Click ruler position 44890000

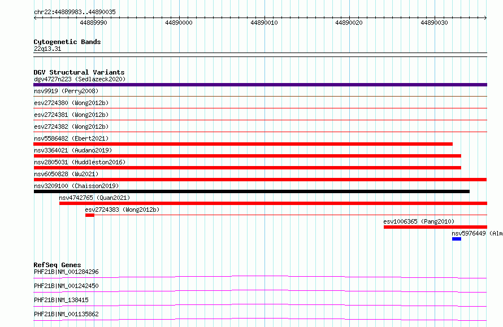(179, 23)
